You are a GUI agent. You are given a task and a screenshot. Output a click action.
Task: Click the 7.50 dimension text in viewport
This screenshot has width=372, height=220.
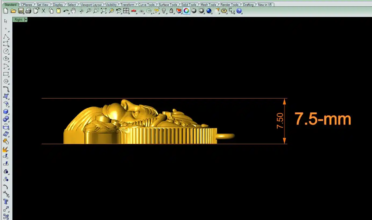click(280, 121)
